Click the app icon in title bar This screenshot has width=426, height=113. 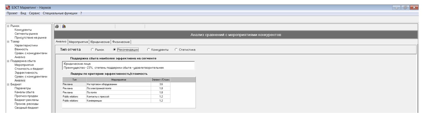(8, 8)
